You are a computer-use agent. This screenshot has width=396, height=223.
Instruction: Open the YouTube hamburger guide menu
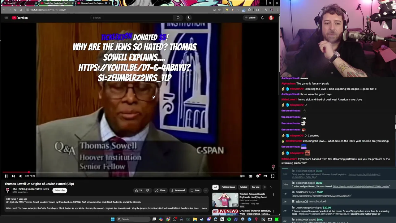coord(6,18)
